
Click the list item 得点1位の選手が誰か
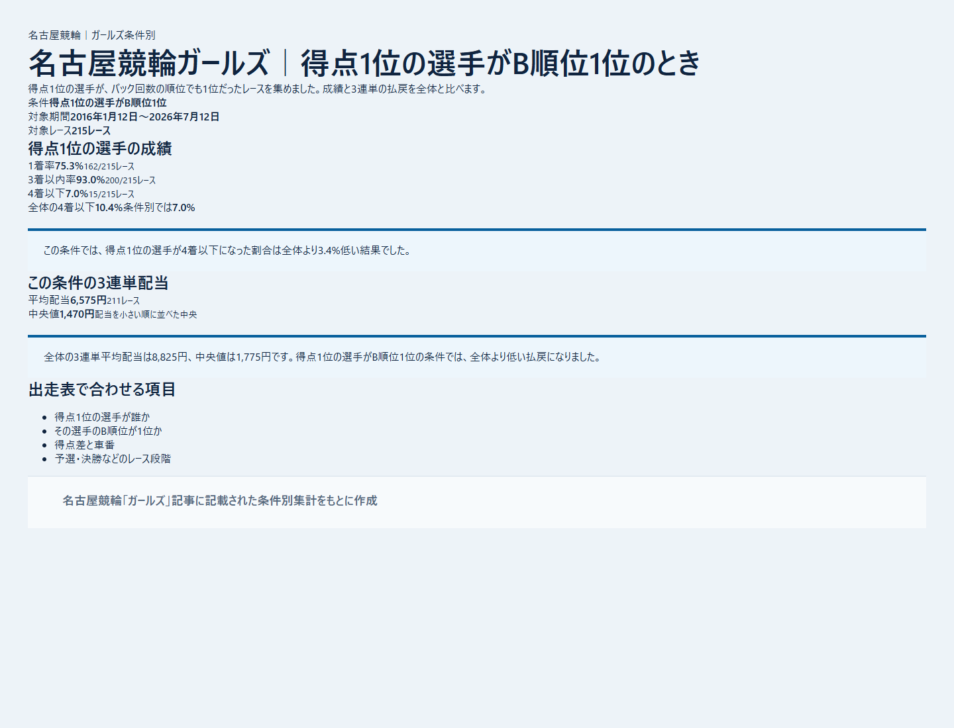coord(102,417)
